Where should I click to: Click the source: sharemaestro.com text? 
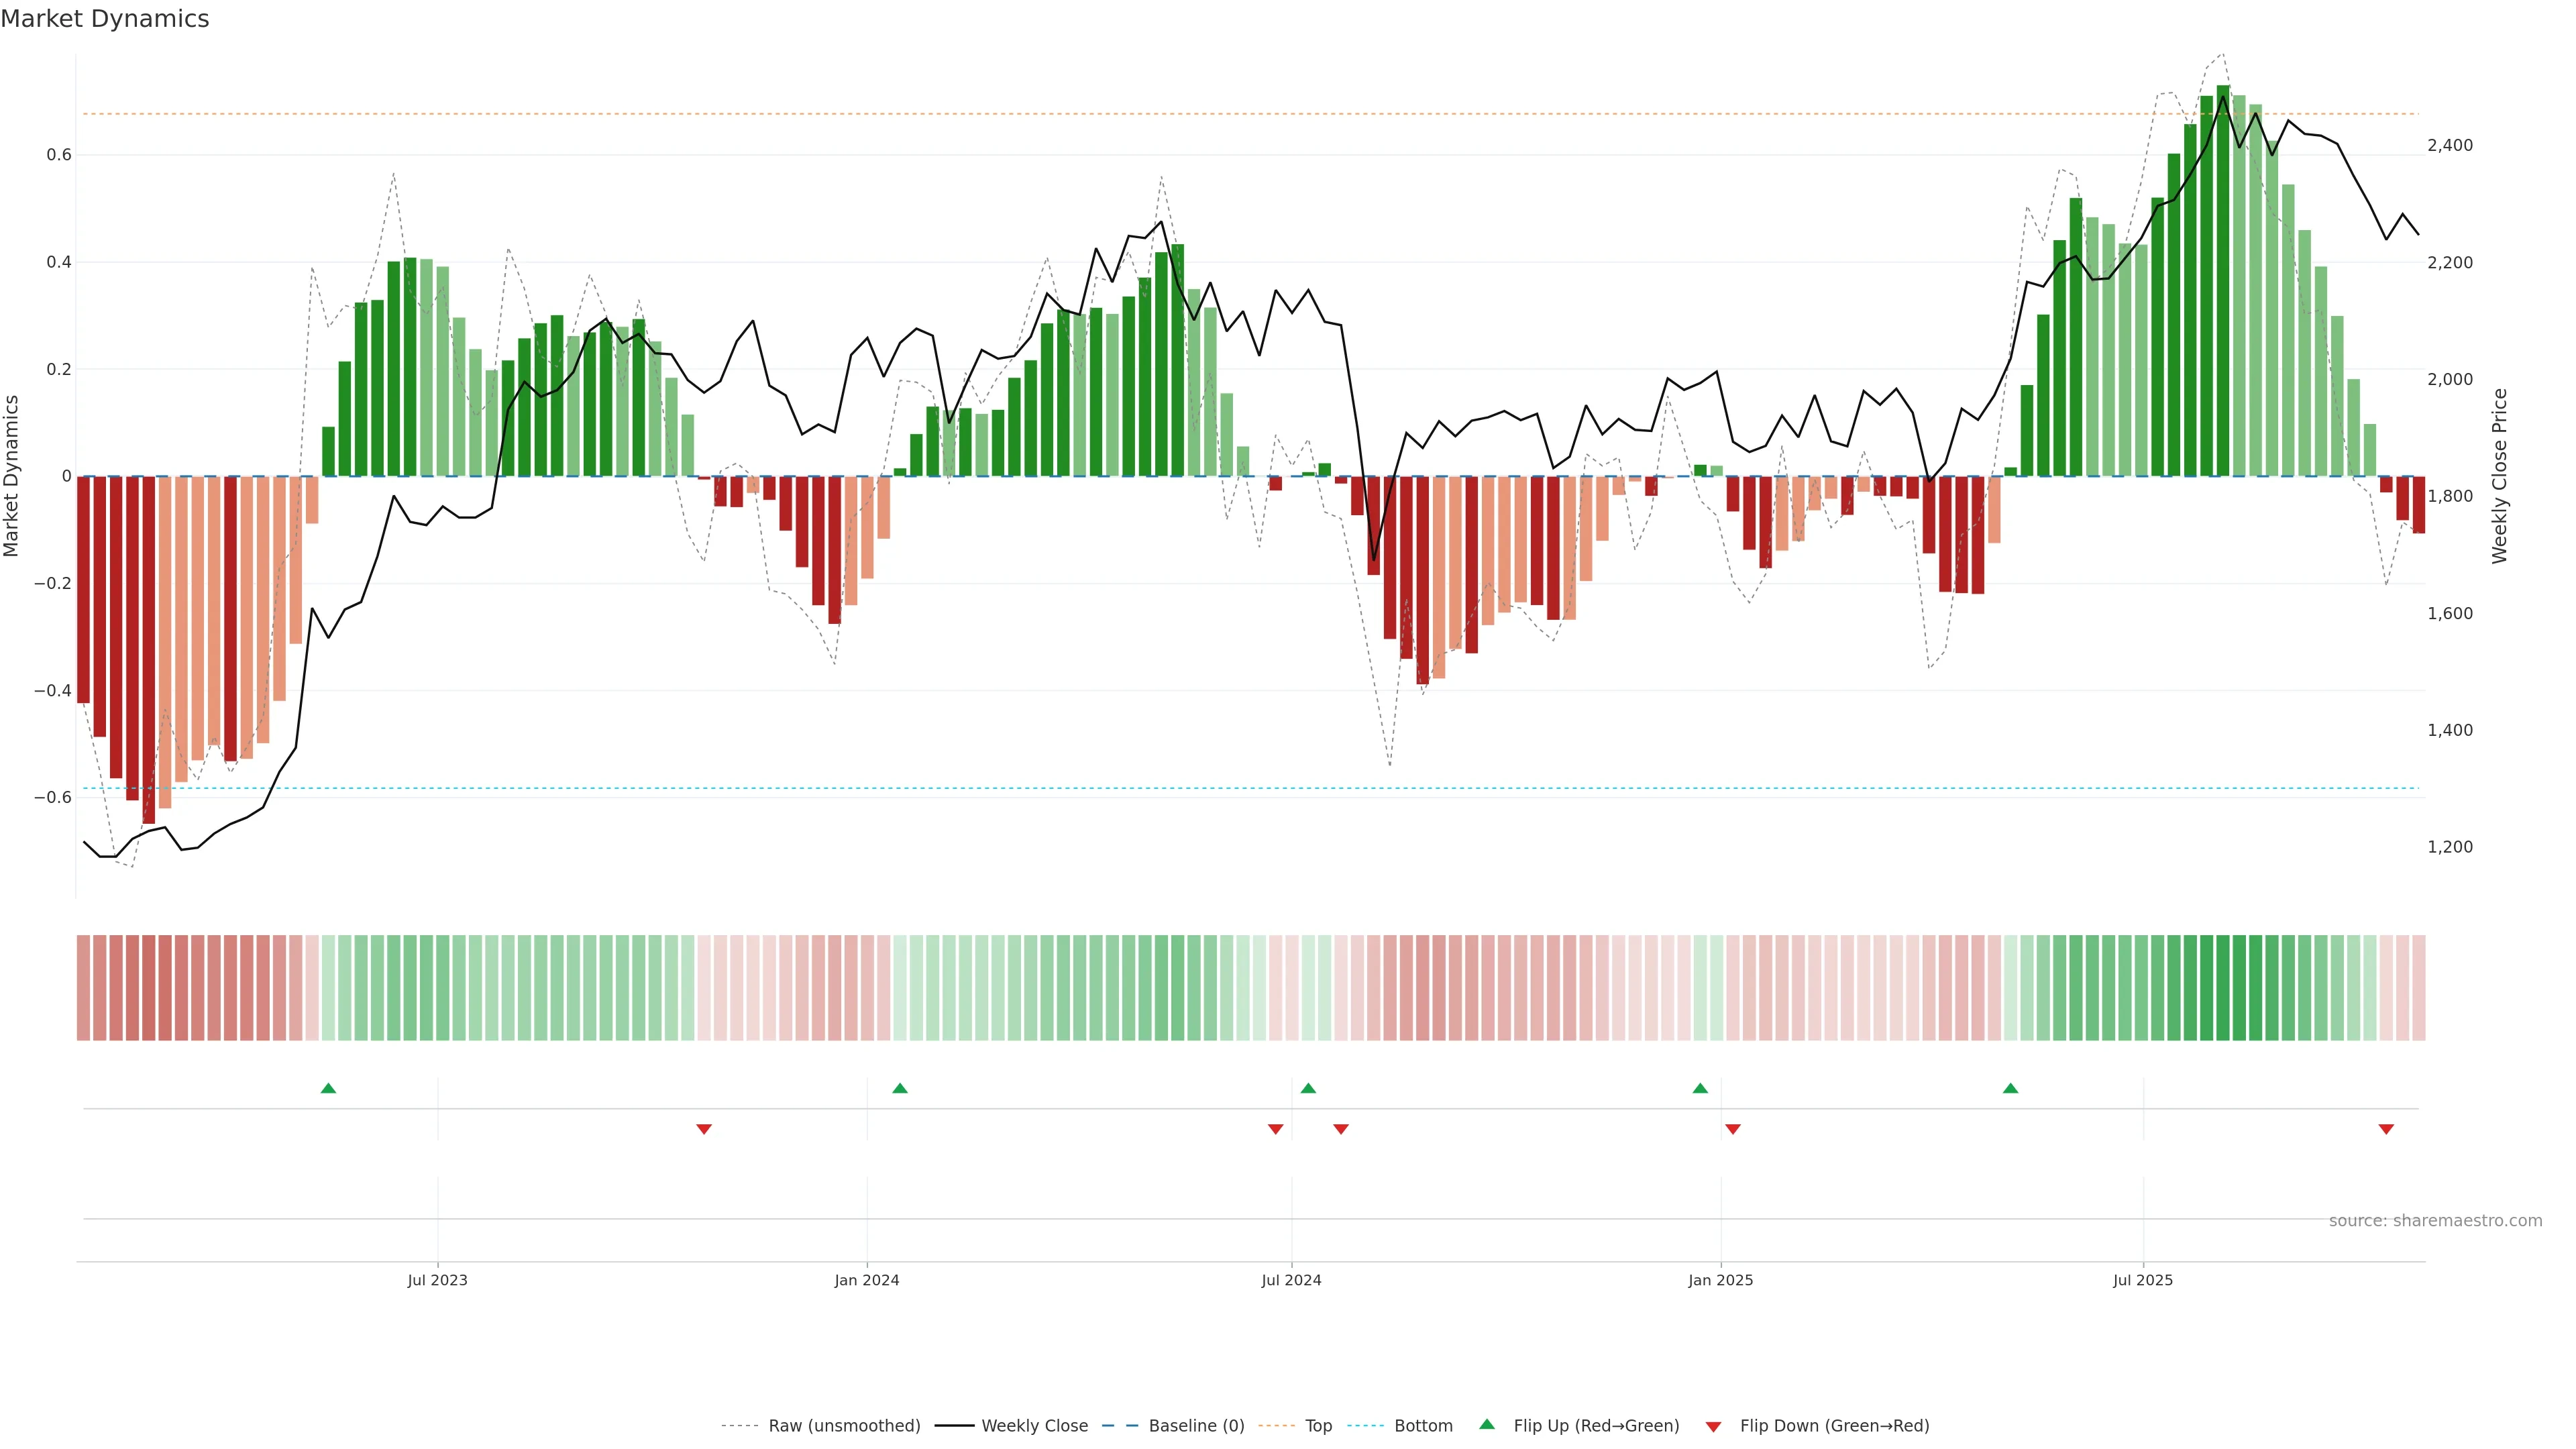(2435, 1221)
